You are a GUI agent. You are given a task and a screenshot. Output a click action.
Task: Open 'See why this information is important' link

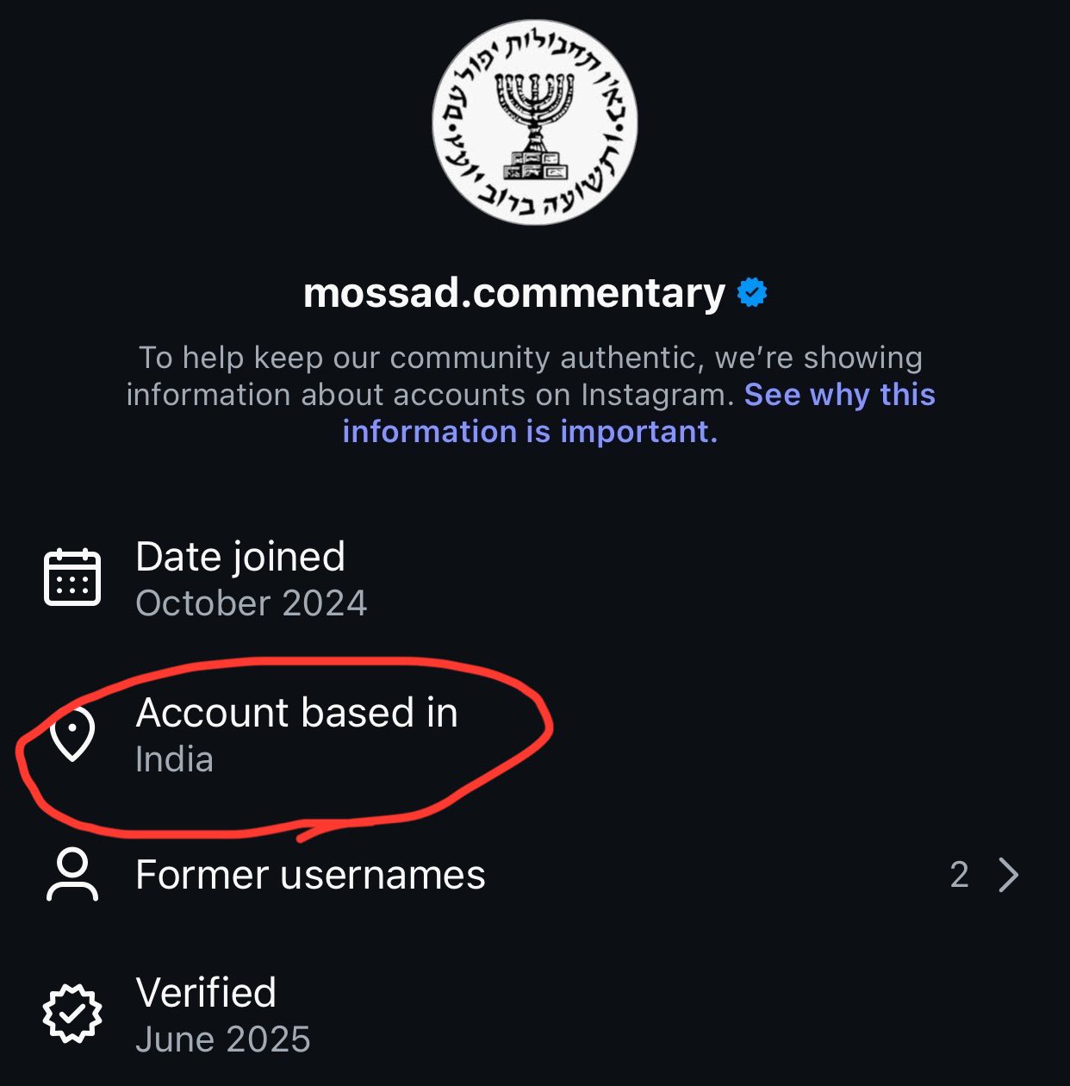coord(638,413)
